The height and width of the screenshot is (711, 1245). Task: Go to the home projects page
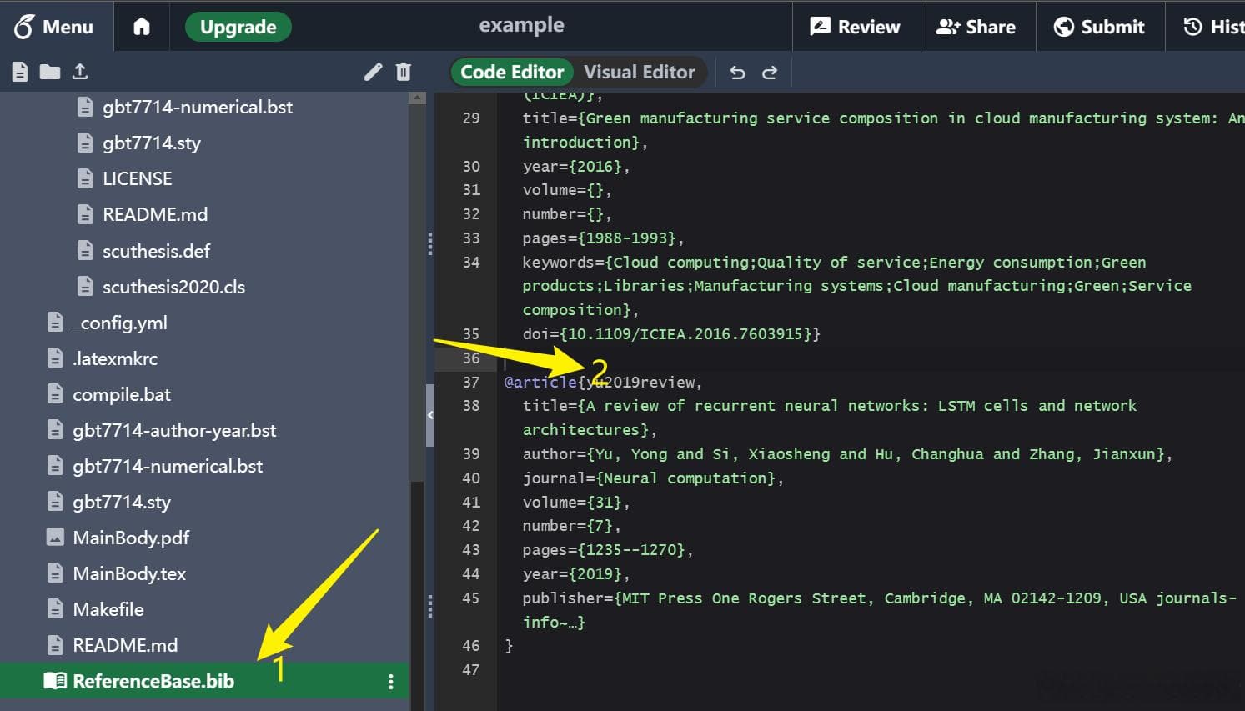pos(142,27)
